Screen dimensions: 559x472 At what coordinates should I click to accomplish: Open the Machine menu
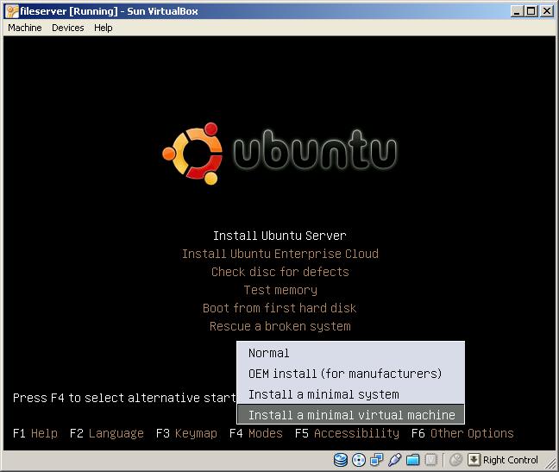(x=25, y=28)
